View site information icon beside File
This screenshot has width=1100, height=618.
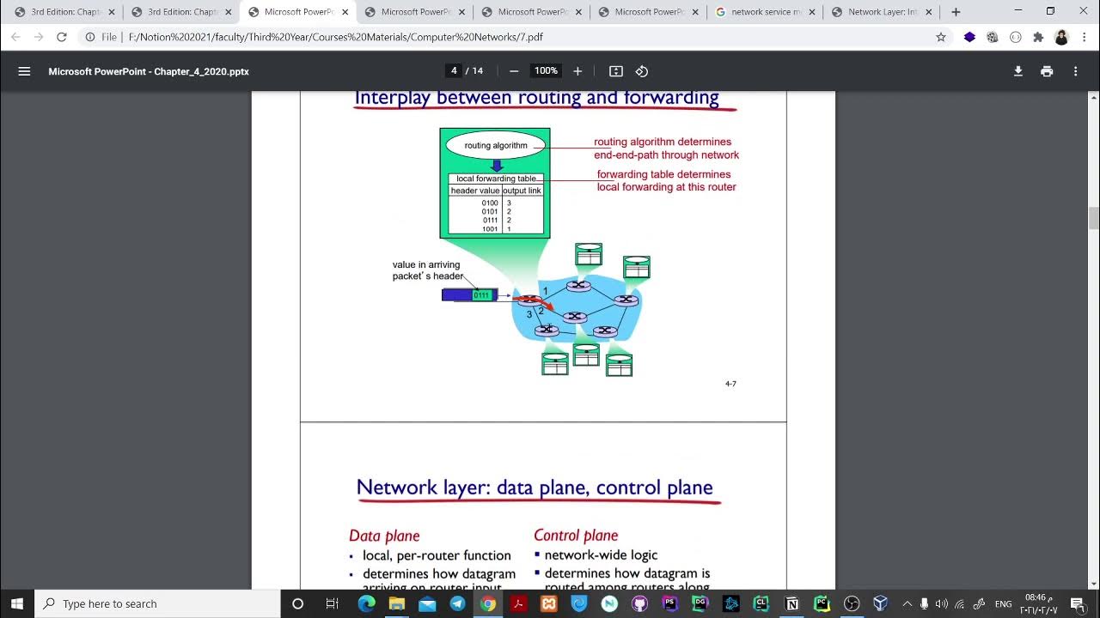pos(90,37)
